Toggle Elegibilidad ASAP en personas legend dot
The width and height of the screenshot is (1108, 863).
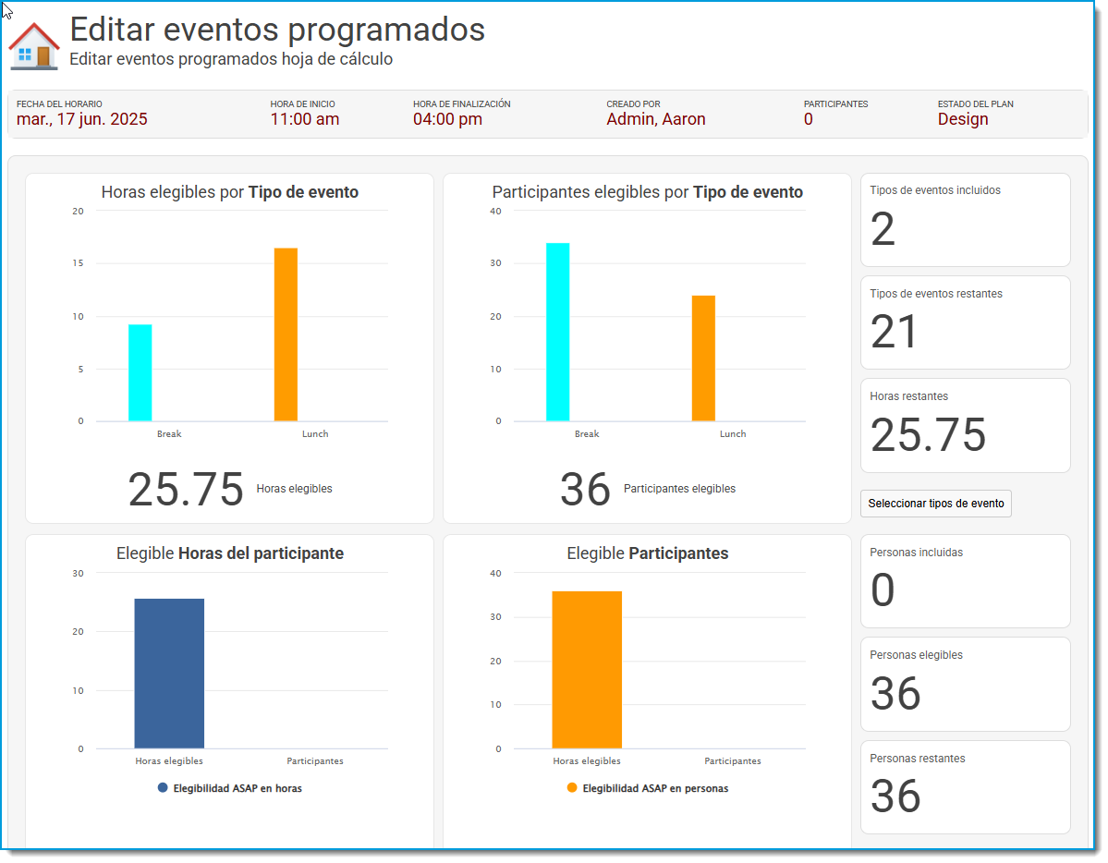click(x=572, y=787)
